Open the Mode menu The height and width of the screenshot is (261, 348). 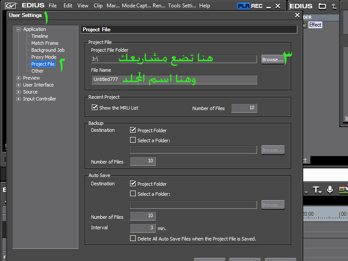pos(128,6)
